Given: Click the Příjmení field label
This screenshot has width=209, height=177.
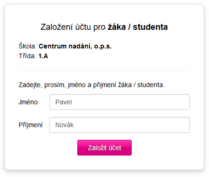Looking at the screenshot, I should coord(30,125).
